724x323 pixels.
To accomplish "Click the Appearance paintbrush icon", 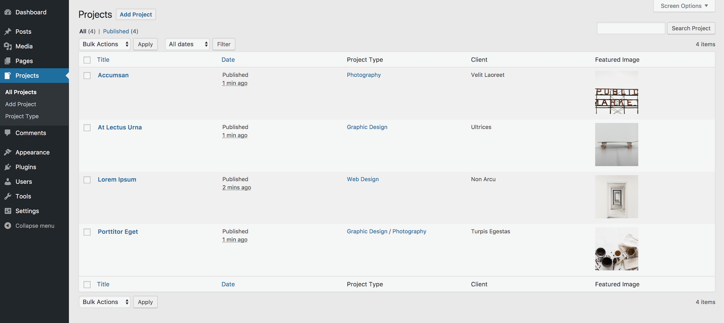I will [8, 152].
